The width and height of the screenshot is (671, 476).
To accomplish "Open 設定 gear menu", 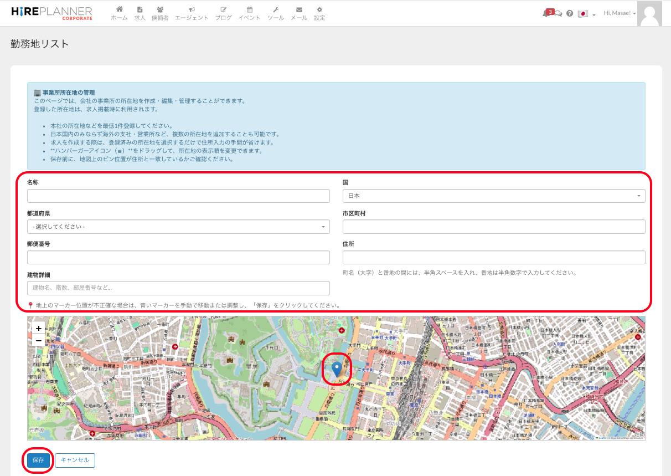I will 319,13.
